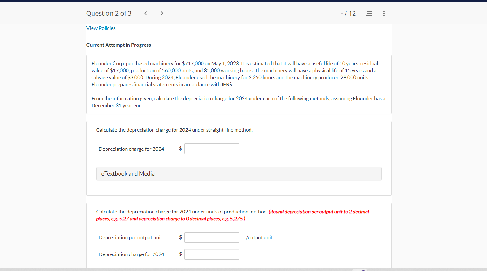Select the right-pointing navigation arrow

pyautogui.click(x=162, y=13)
